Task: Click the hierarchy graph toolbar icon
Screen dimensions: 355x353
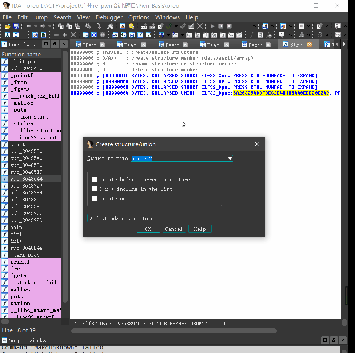Action: [x=302, y=35]
